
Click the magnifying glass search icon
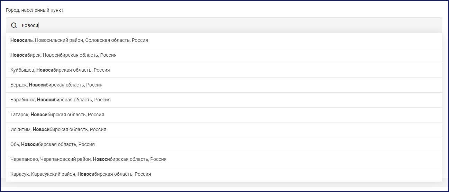[14, 25]
